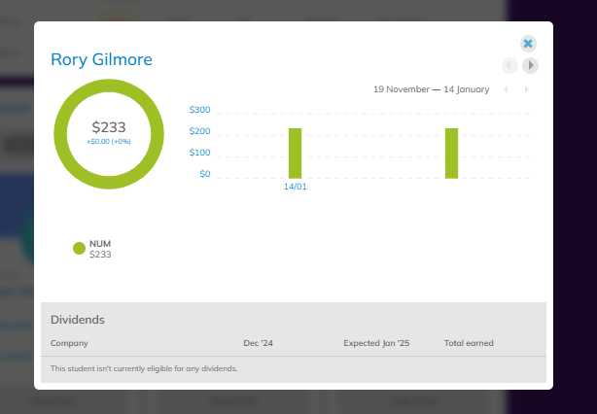Click the Rory Gilmore name heading

click(101, 59)
